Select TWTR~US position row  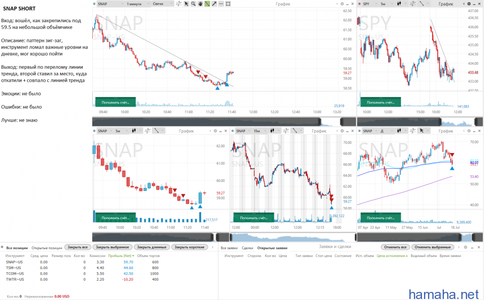[x=82, y=279]
